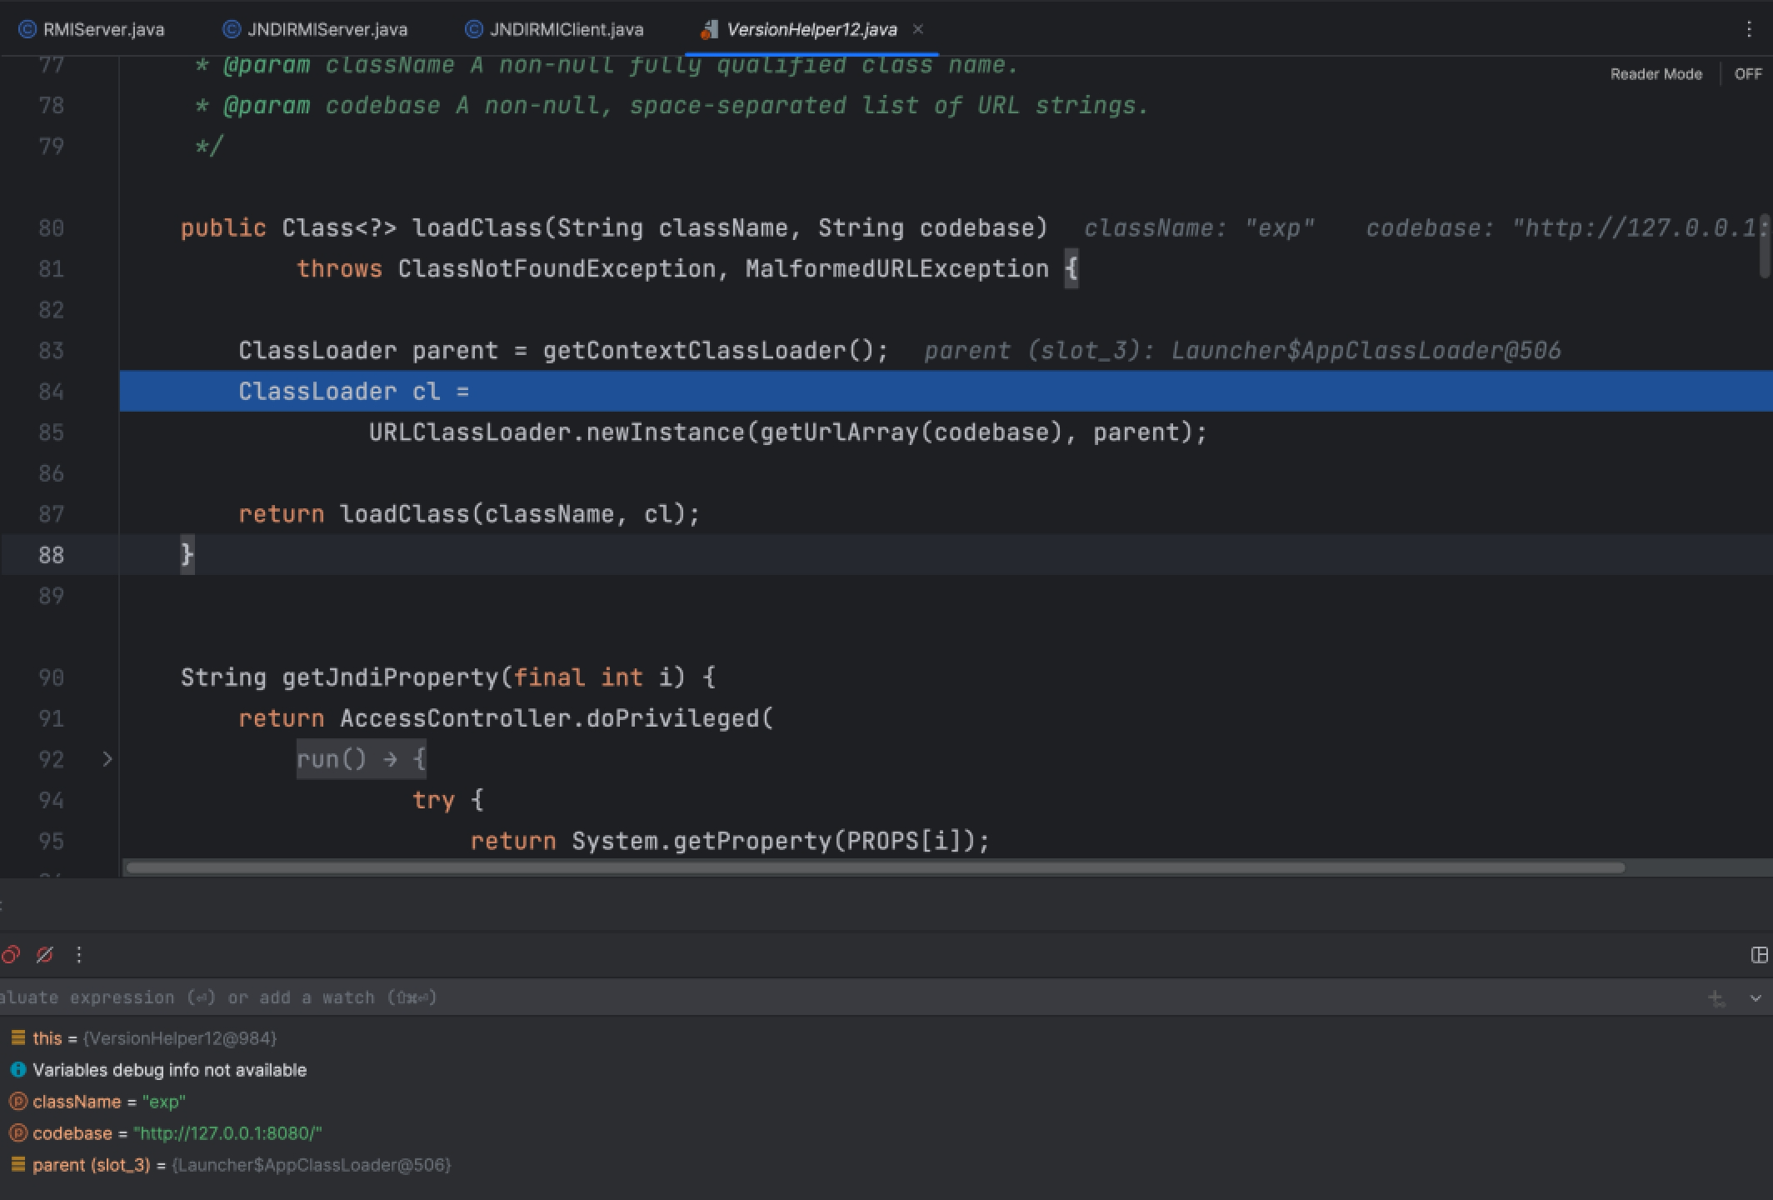
Task: Switch to the JNDIRMIServer.java tab
Action: [x=315, y=30]
